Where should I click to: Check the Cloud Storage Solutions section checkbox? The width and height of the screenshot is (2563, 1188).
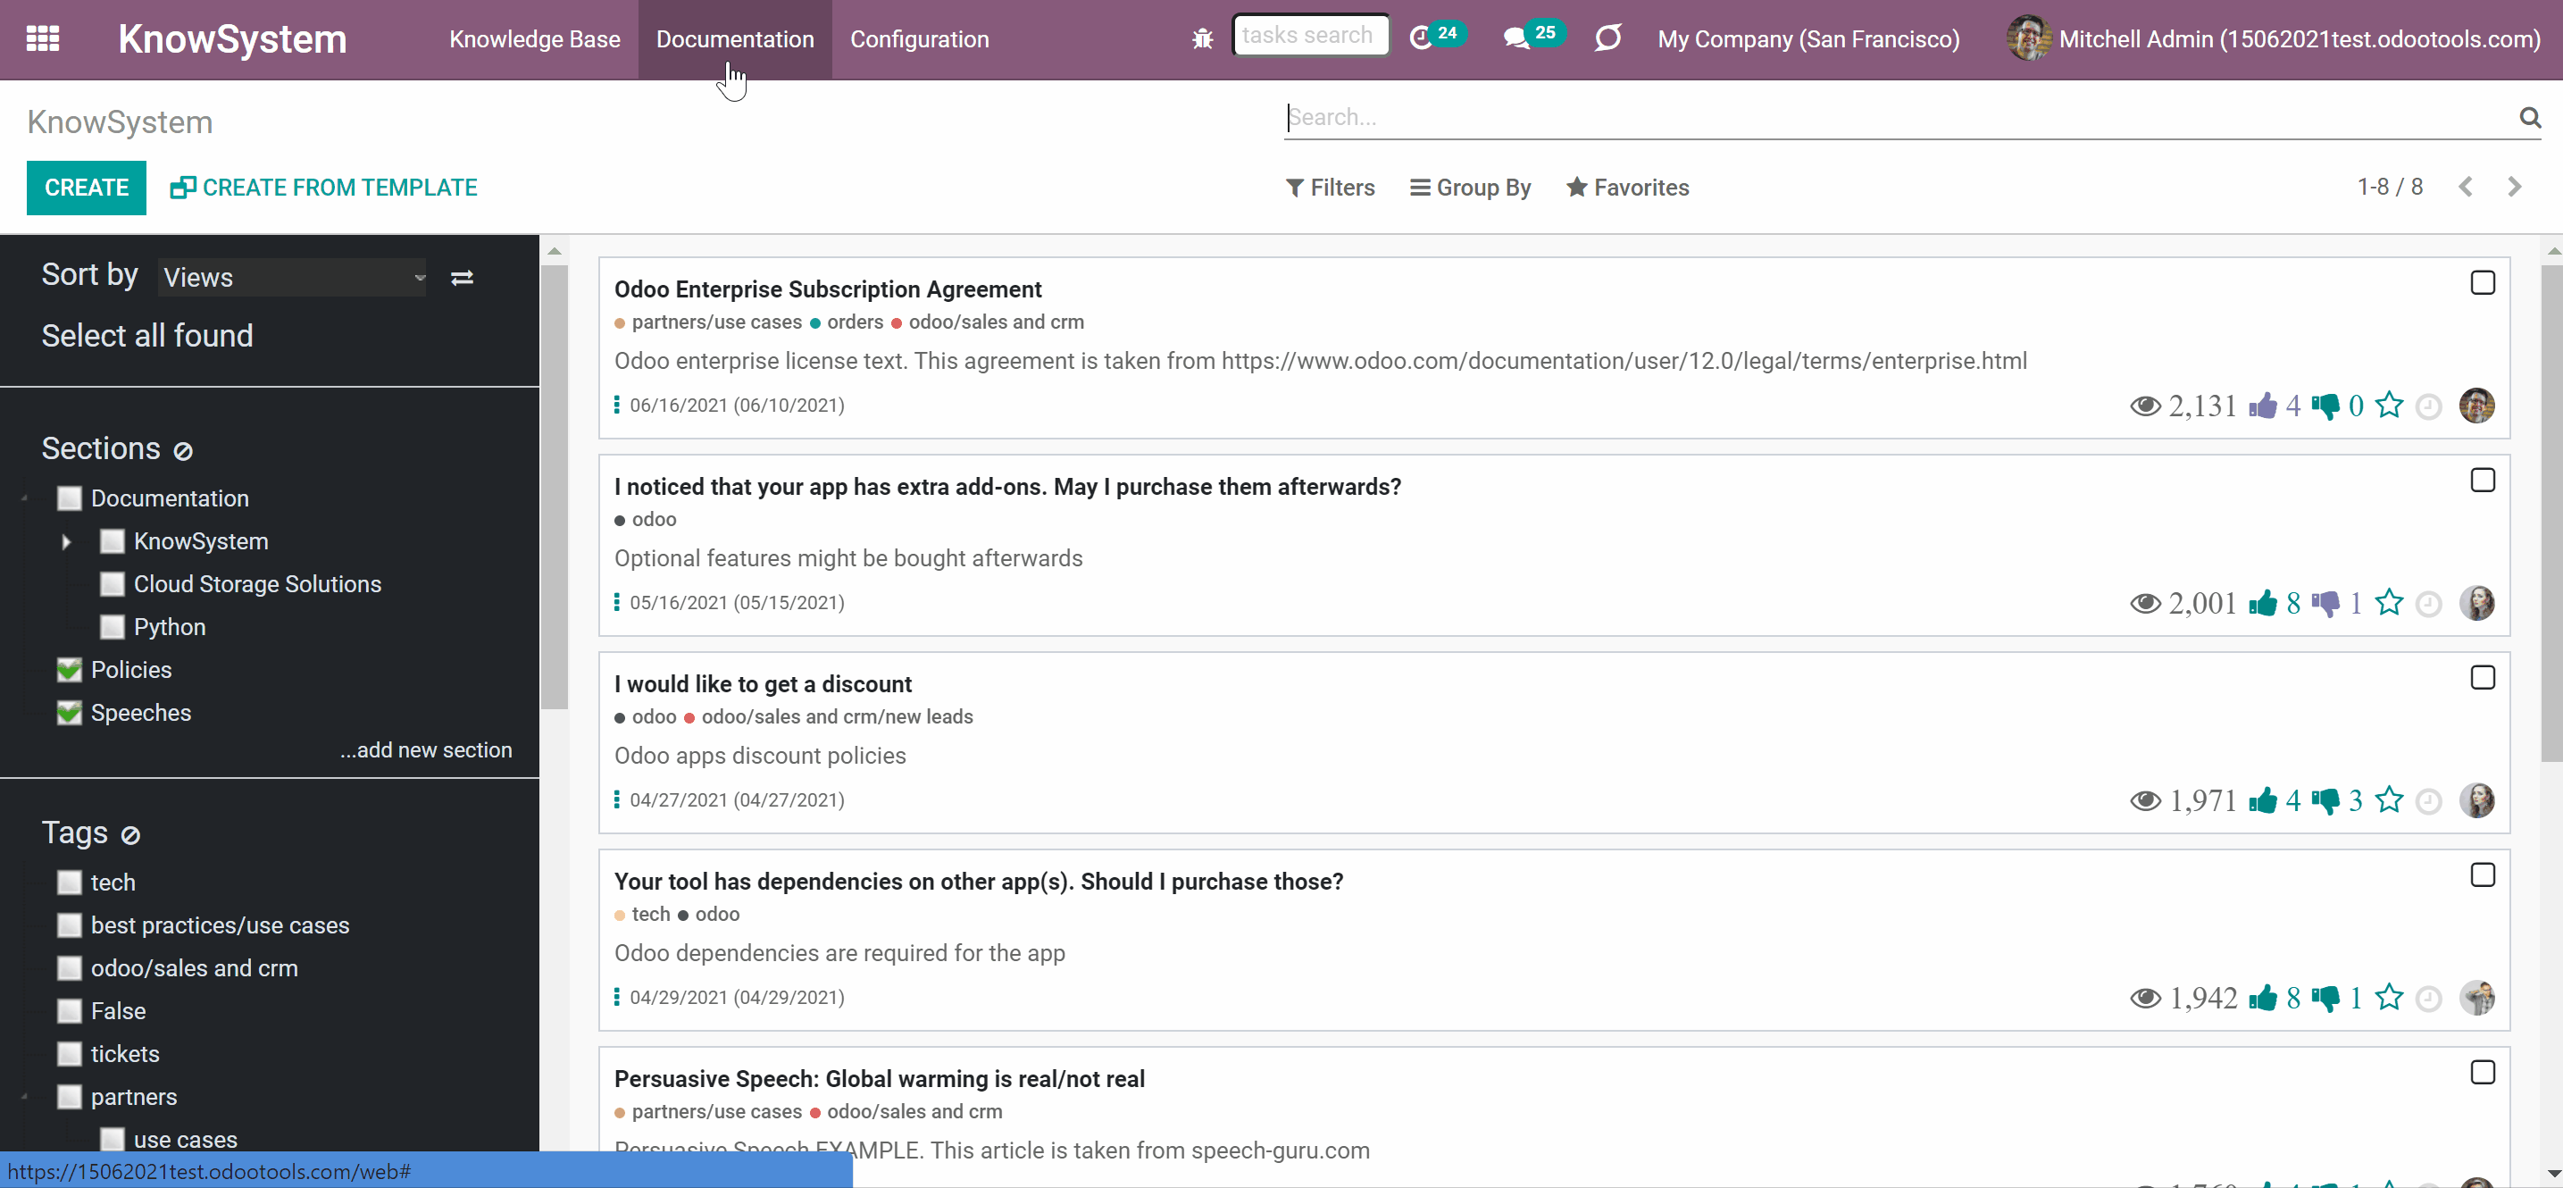point(113,584)
